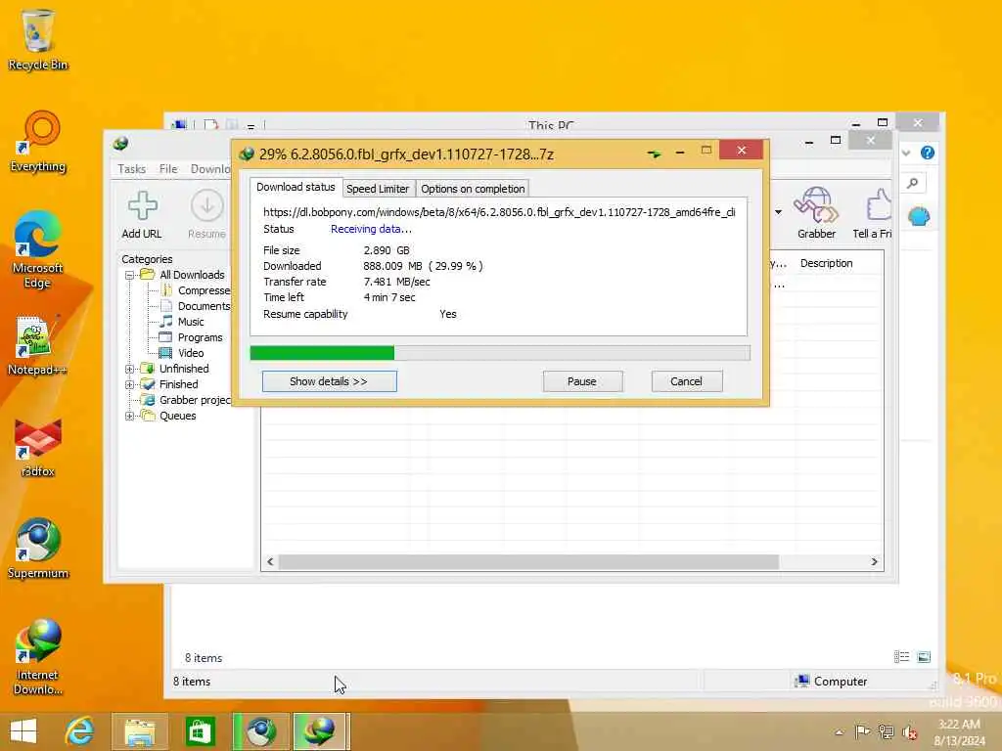
Task: Open the Start button on the taskbar
Action: point(23,731)
